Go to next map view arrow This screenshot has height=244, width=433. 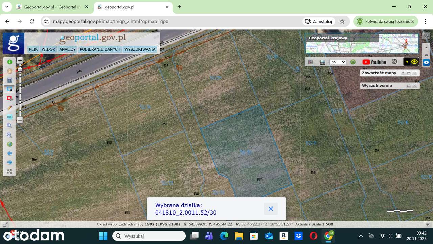9,162
